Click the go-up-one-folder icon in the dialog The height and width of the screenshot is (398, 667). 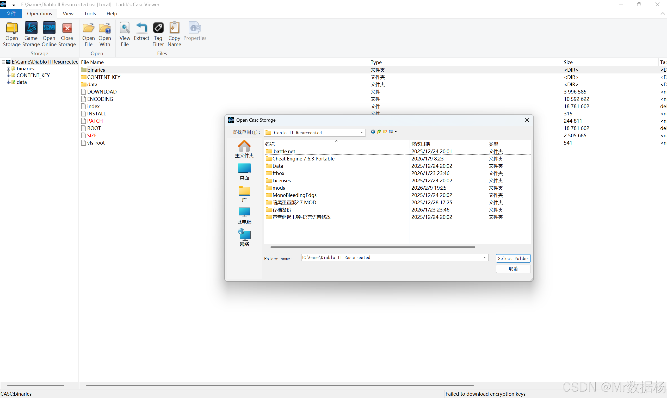pyautogui.click(x=379, y=132)
